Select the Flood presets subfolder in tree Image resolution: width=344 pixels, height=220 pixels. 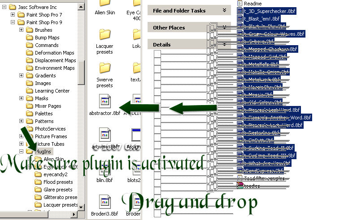(x=58, y=182)
